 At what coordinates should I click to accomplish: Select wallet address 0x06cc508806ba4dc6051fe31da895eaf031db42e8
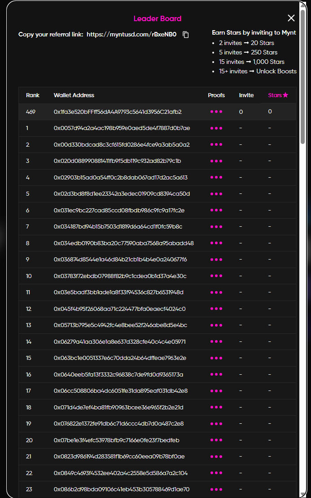(x=120, y=391)
